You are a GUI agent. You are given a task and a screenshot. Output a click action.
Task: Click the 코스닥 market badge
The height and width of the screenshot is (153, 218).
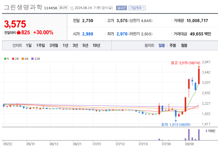pos(63,8)
